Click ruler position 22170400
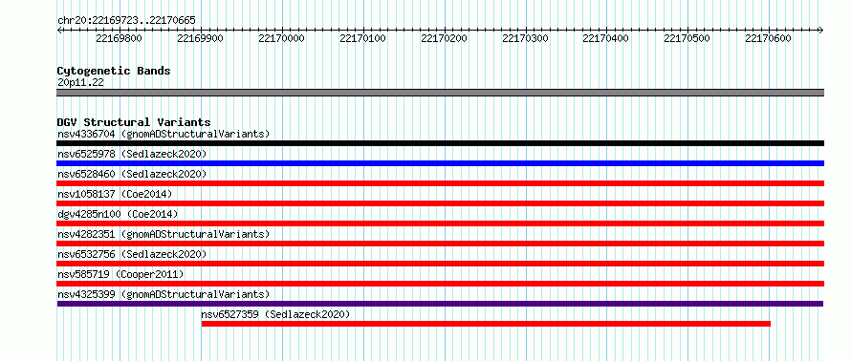The height and width of the screenshot is (361, 851). click(x=605, y=38)
